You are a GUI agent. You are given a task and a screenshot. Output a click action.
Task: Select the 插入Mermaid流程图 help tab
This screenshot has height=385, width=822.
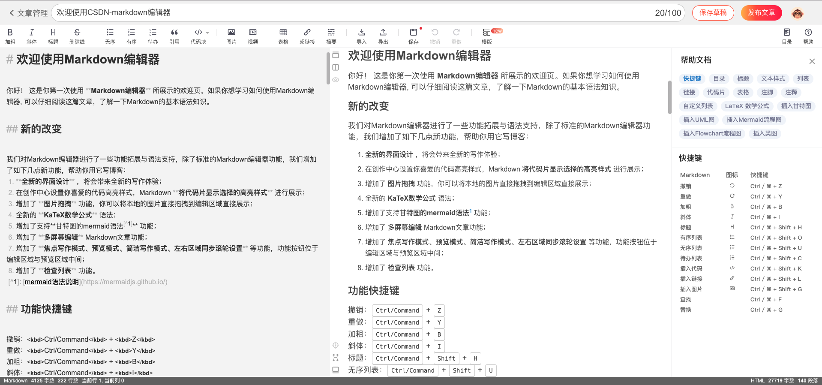pos(754,120)
